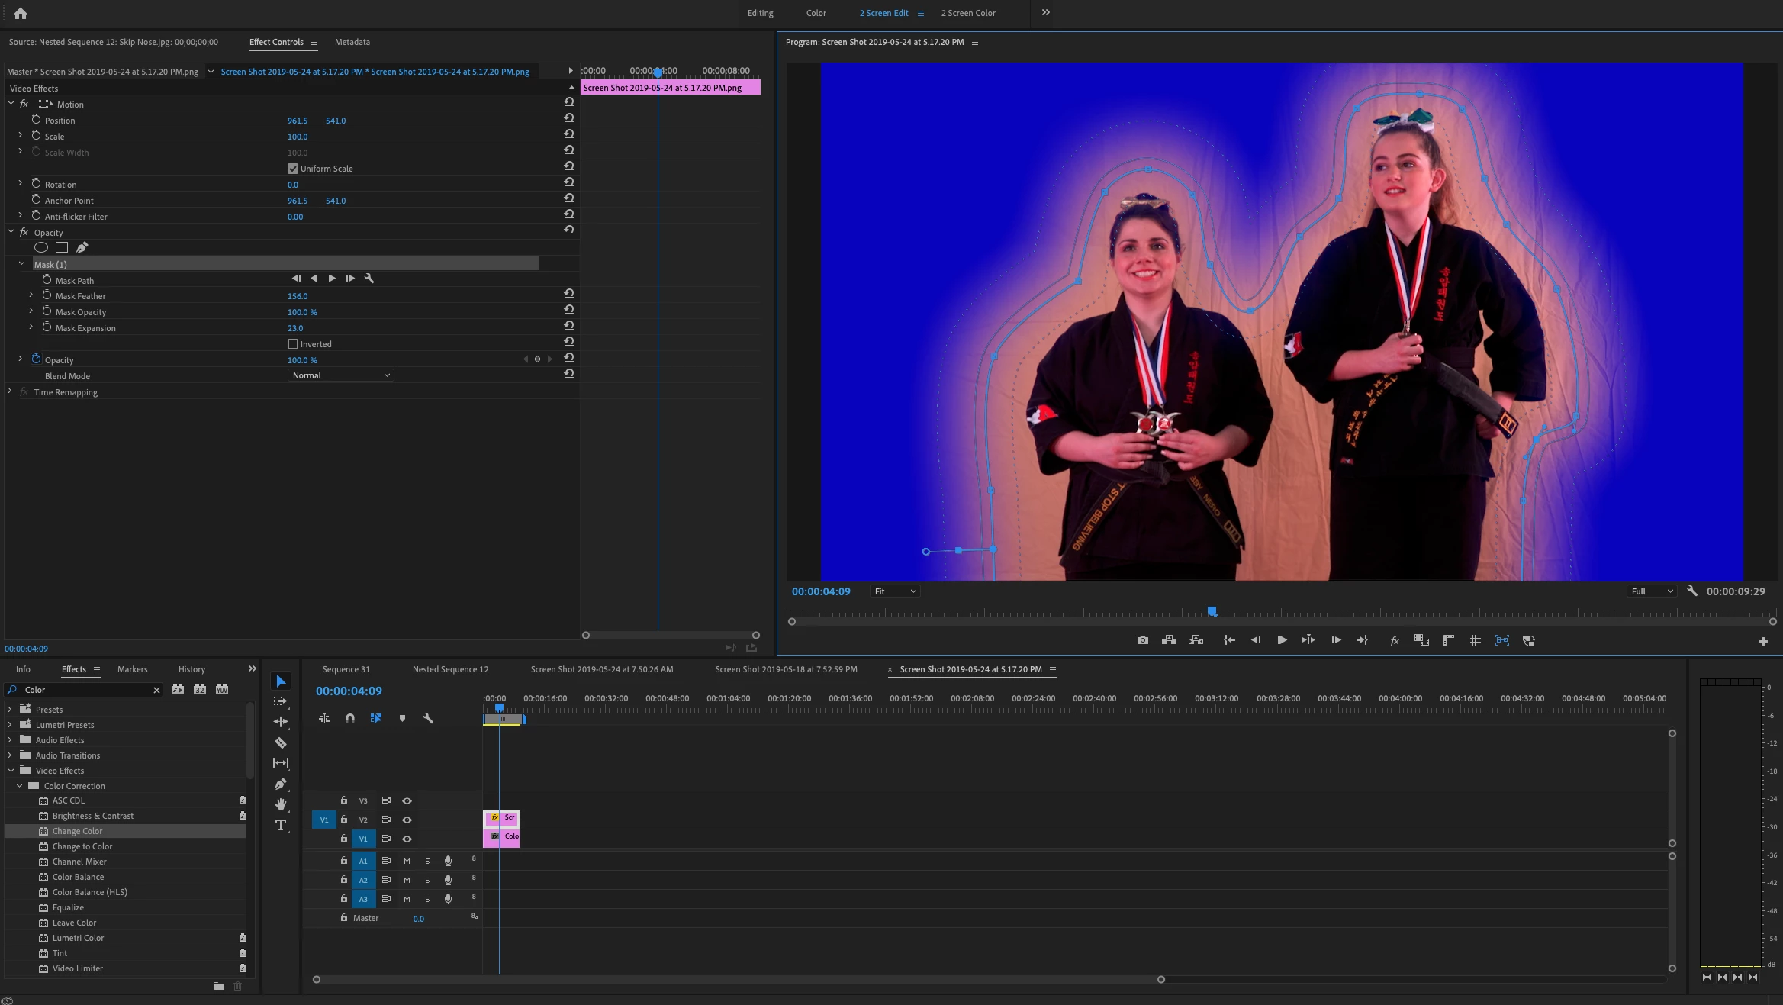This screenshot has height=1005, width=1783.
Task: Select the Hand tool
Action: click(281, 804)
